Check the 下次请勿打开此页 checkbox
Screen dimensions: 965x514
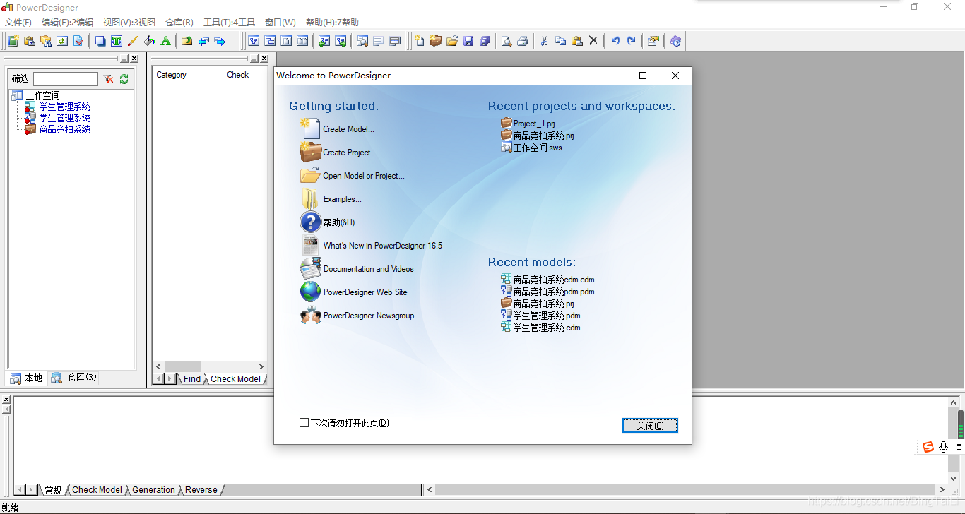(x=304, y=423)
